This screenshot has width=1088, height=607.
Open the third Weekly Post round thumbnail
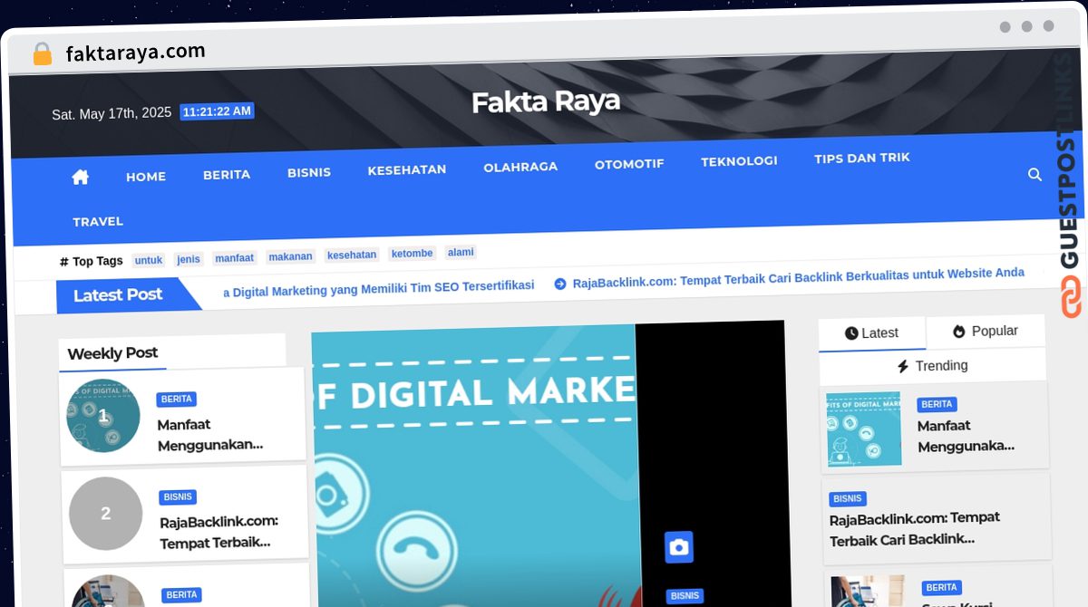point(109,591)
